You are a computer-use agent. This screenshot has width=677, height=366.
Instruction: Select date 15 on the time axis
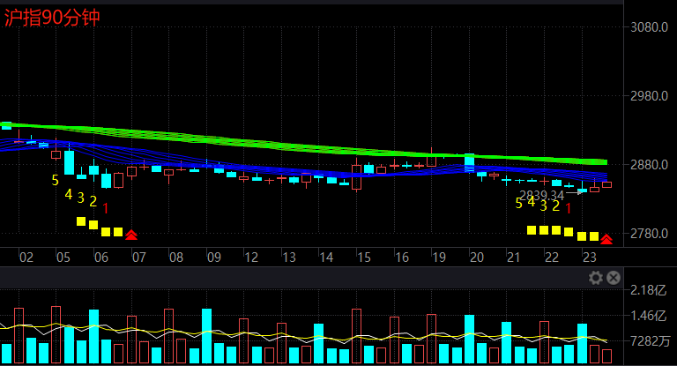tap(363, 258)
